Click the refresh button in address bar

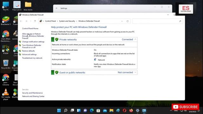[x=128, y=21]
